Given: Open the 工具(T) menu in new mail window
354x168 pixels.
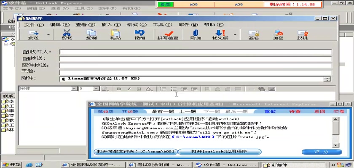Looking at the screenshot, I should pos(162,25).
